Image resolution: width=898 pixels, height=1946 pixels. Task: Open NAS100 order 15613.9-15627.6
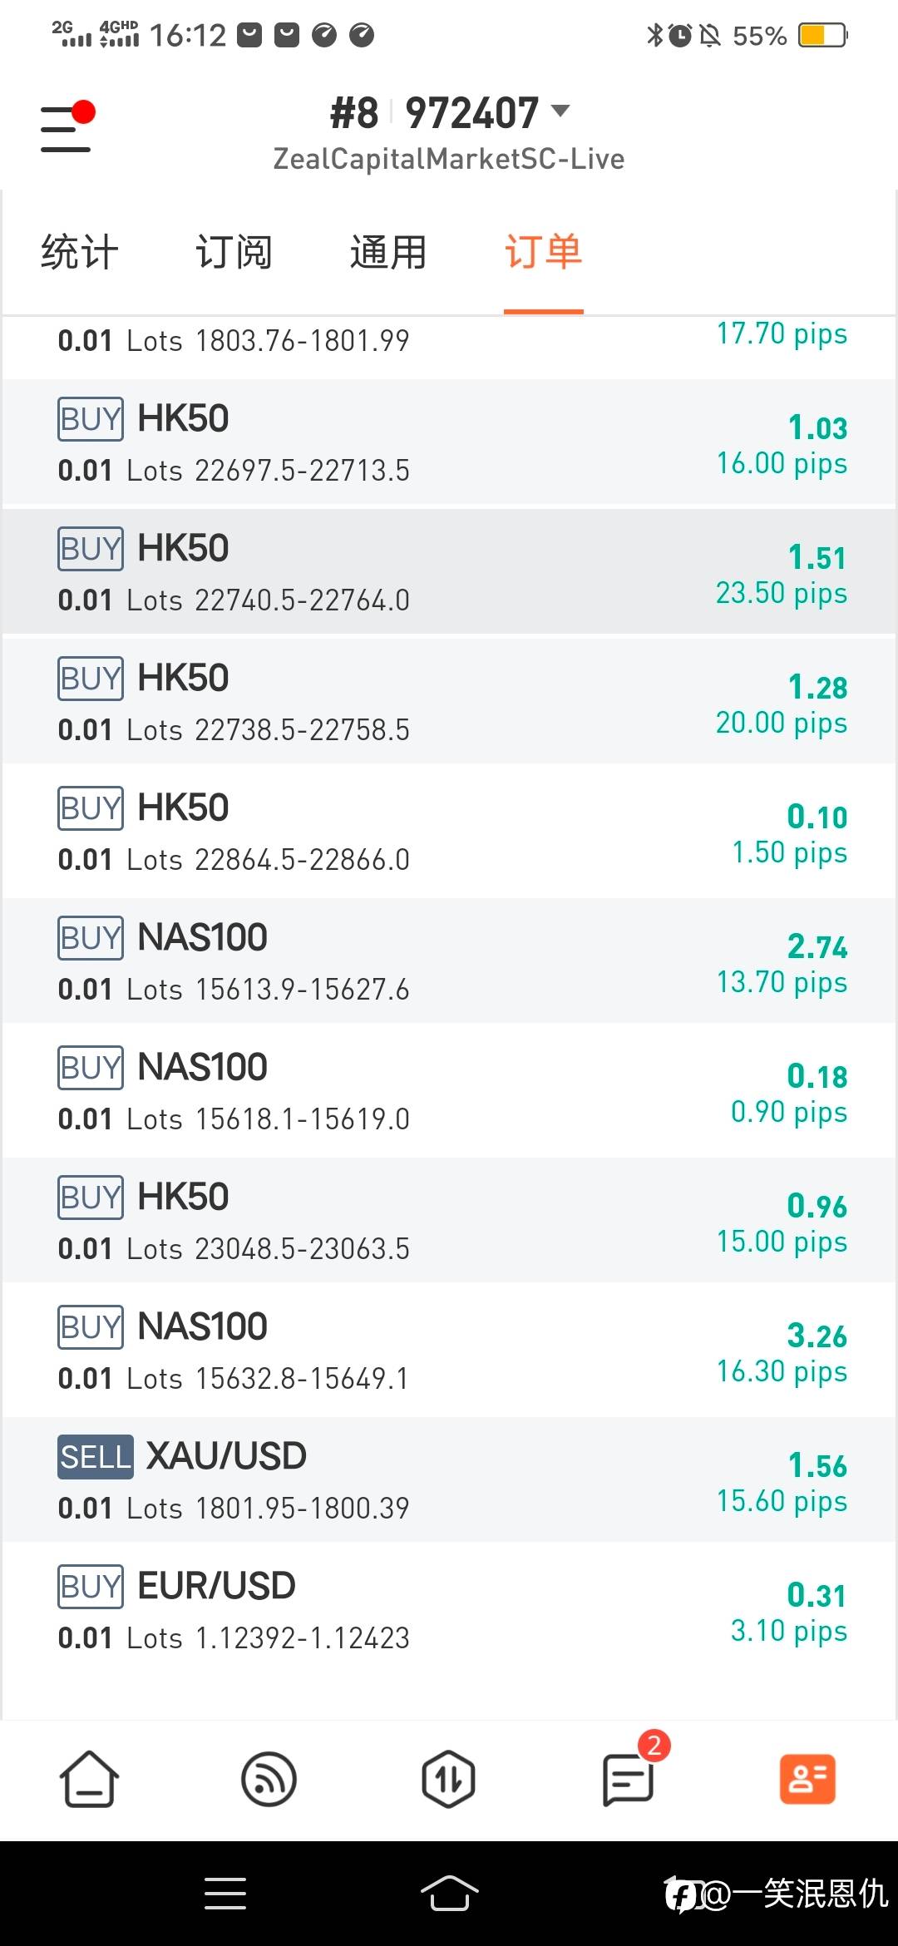(449, 962)
